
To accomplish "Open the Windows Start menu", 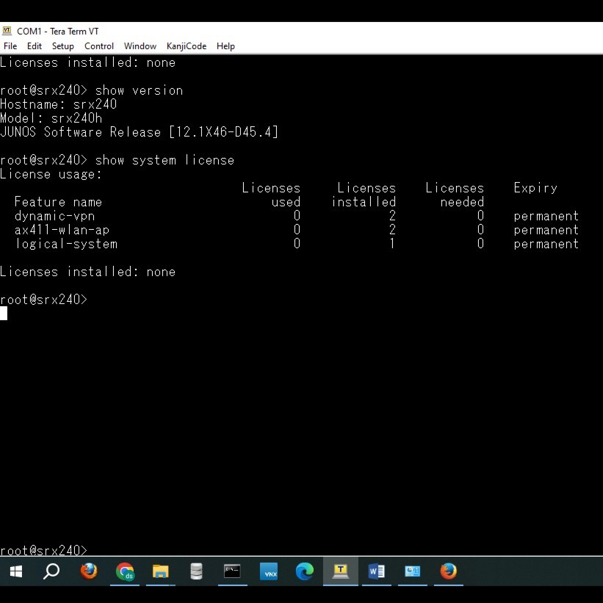I will click(x=15, y=571).
